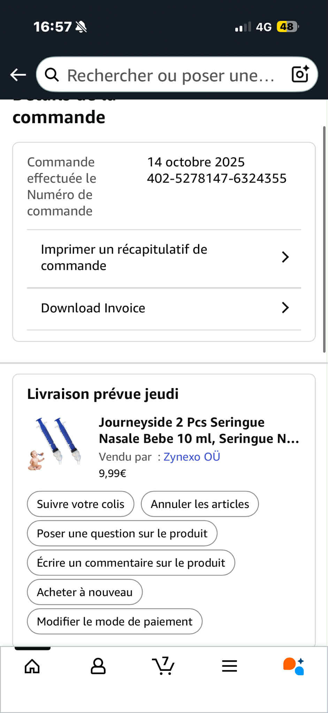Viewport: 328px width, 713px height.
Task: Open the account profile tab
Action: (x=98, y=666)
